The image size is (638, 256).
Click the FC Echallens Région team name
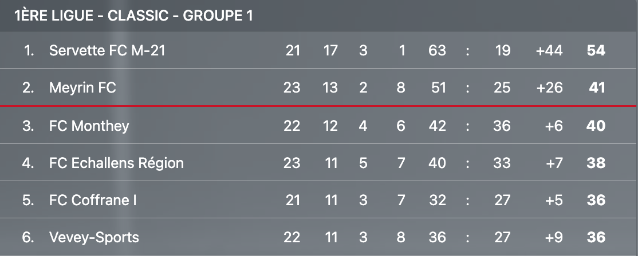116,163
